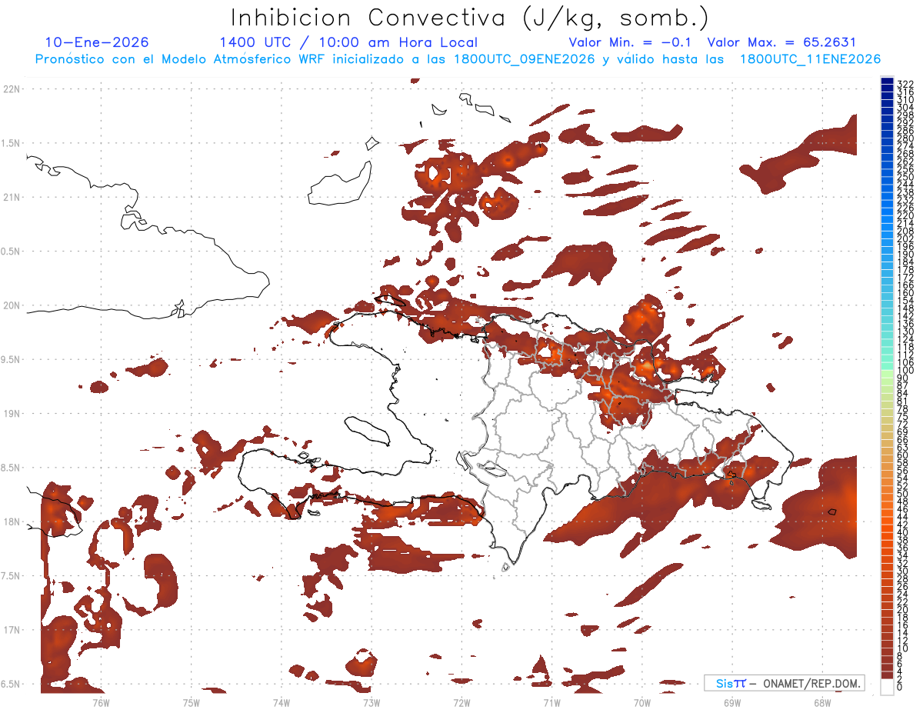
Task: Click the 'SisPI - ONAMET/REP.DOM.' credit box
Action: coord(785,683)
